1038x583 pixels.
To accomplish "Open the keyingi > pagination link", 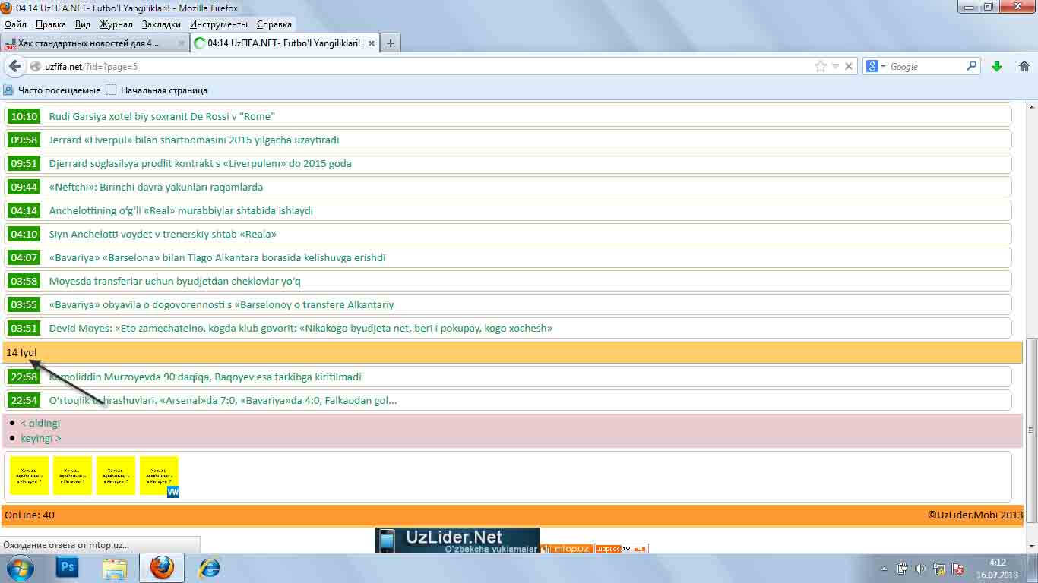I will pyautogui.click(x=41, y=438).
